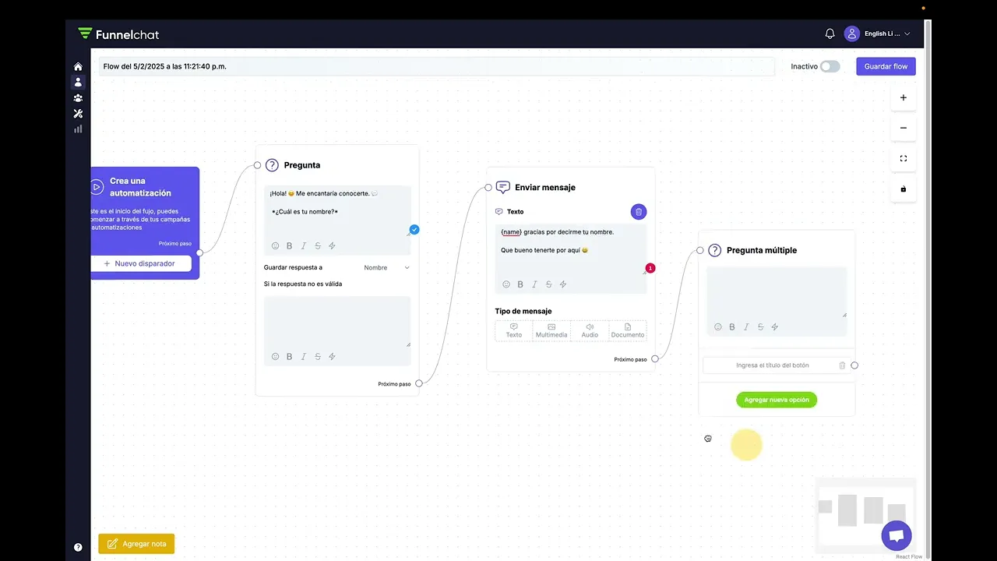Open the contacts person icon in sidebar
997x561 pixels.
tap(78, 82)
